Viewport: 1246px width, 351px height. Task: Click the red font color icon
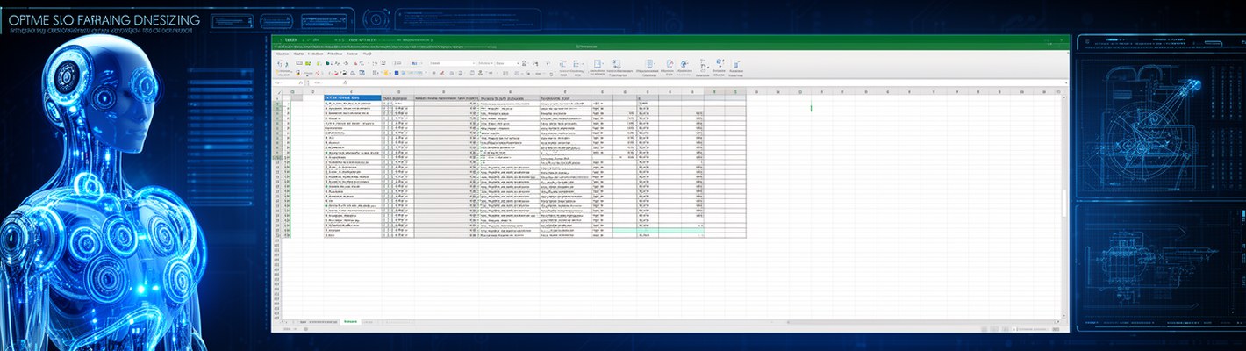click(337, 74)
